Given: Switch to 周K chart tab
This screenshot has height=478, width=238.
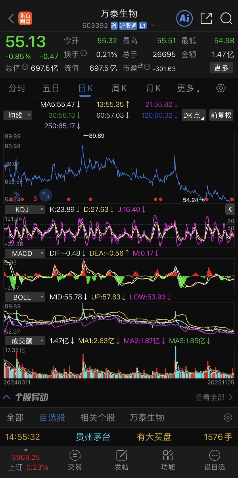Looking at the screenshot, I should coord(119,88).
